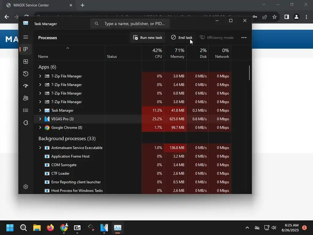Open the taskbar clock and date
The width and height of the screenshot is (313, 235).
point(290,228)
